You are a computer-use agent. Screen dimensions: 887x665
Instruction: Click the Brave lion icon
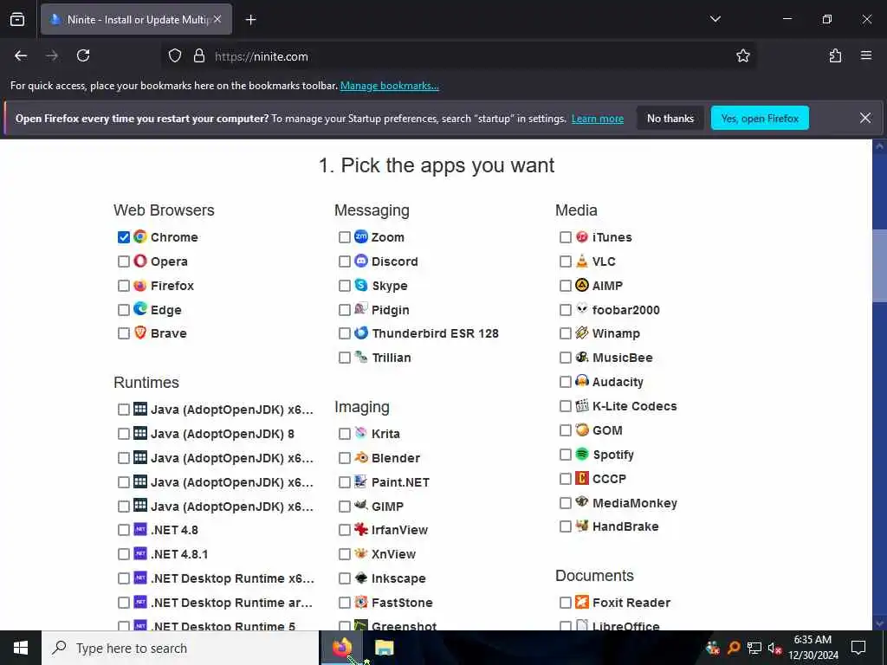[x=139, y=332]
